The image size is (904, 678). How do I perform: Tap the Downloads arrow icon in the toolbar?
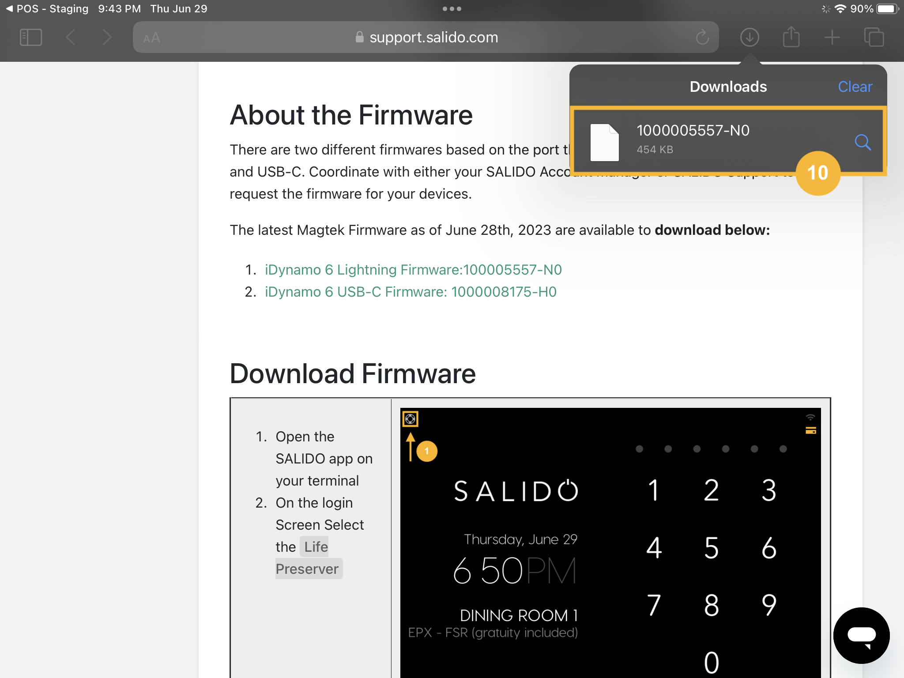750,37
